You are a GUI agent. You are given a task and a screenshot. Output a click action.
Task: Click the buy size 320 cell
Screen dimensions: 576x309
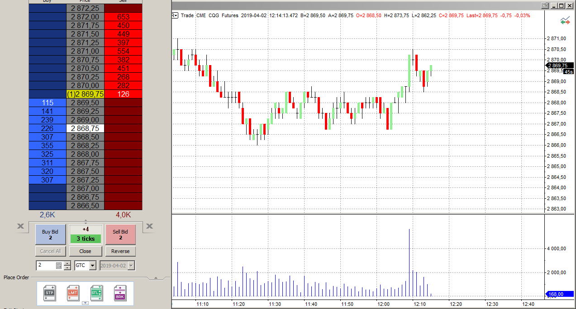48,171
